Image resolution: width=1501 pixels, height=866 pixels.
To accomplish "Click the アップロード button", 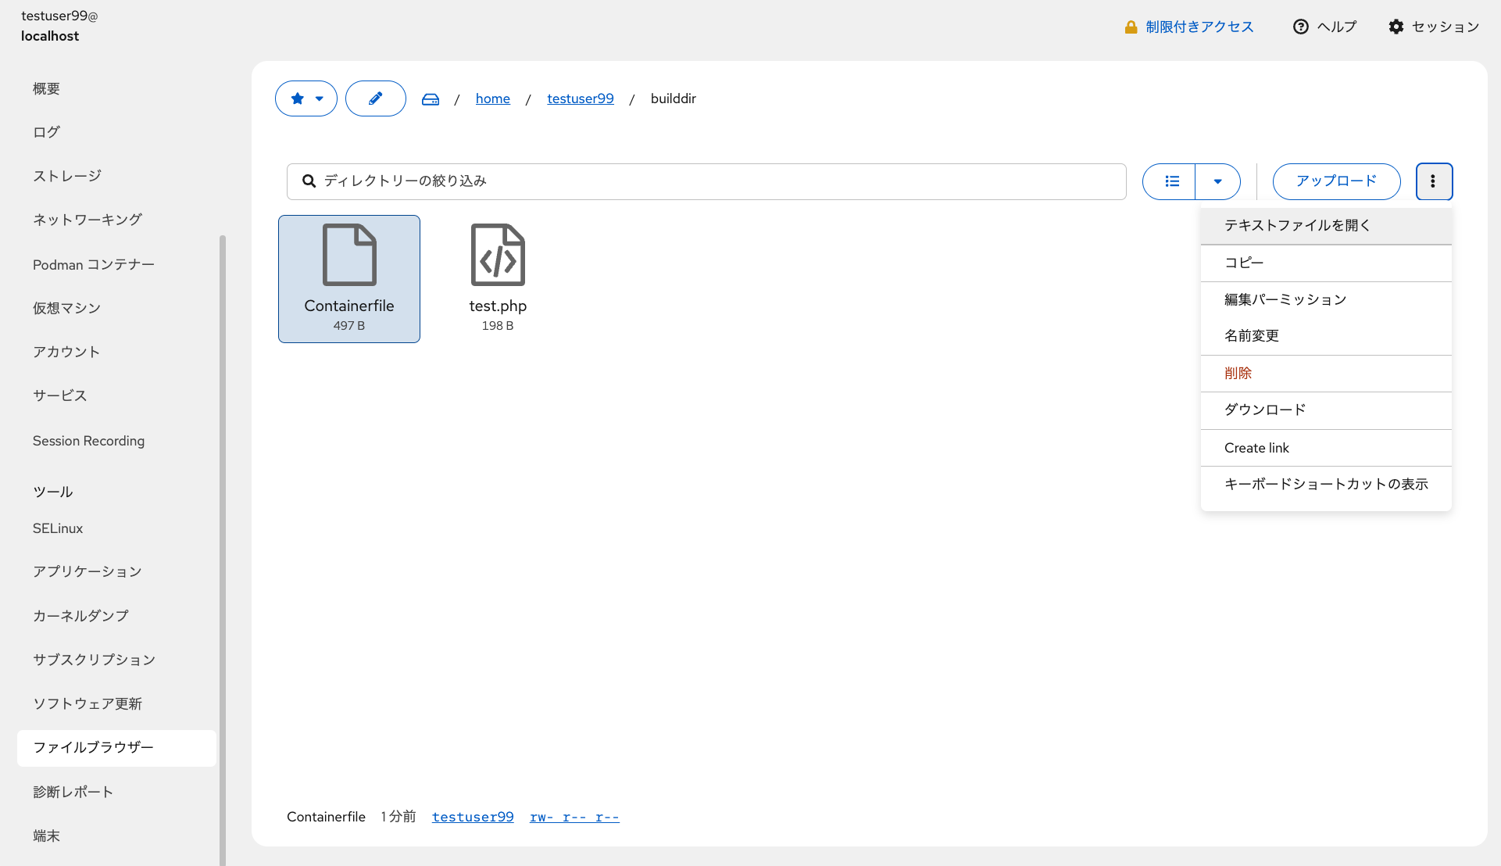I will 1336,181.
